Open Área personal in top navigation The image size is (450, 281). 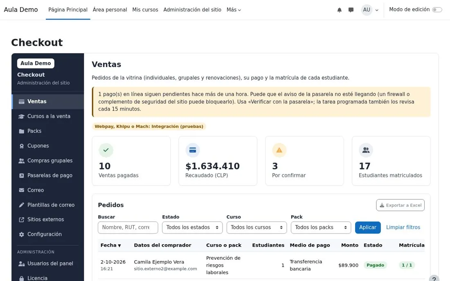(110, 10)
